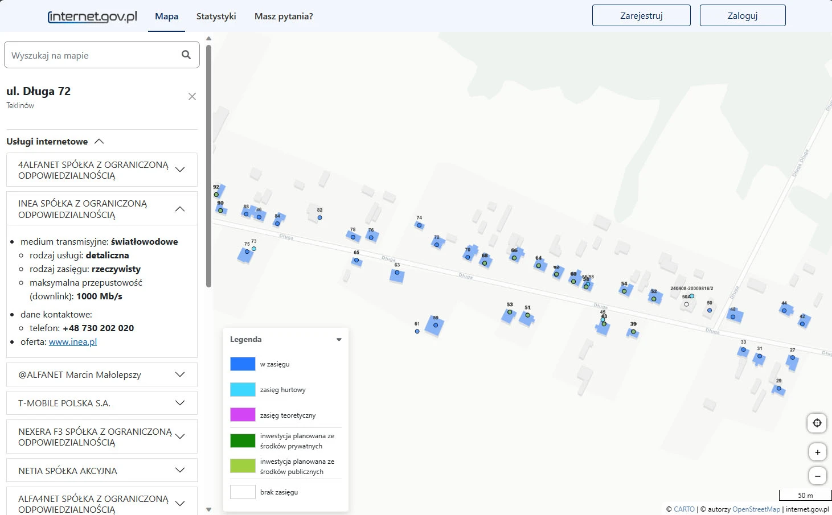Select building marker 33 on the map
This screenshot has width=832, height=515.
(x=743, y=349)
